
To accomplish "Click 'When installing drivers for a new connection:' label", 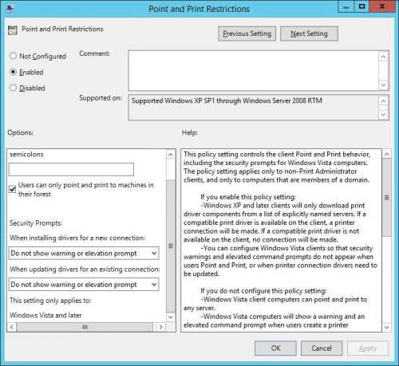I will 77,238.
